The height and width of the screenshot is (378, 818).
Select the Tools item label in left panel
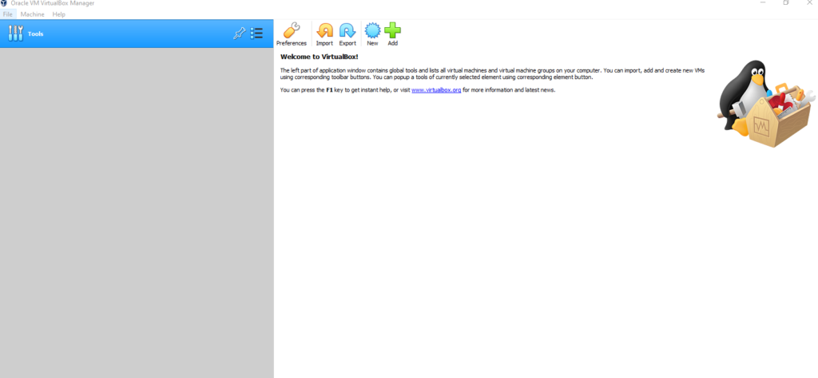36,34
